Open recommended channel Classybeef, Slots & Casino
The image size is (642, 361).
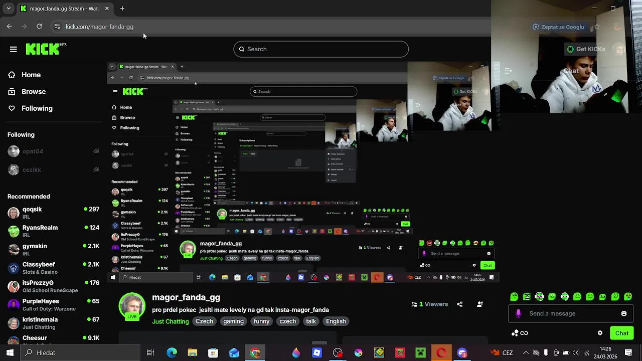click(53, 268)
